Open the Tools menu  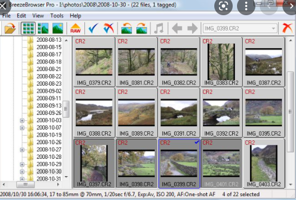pos(57,16)
